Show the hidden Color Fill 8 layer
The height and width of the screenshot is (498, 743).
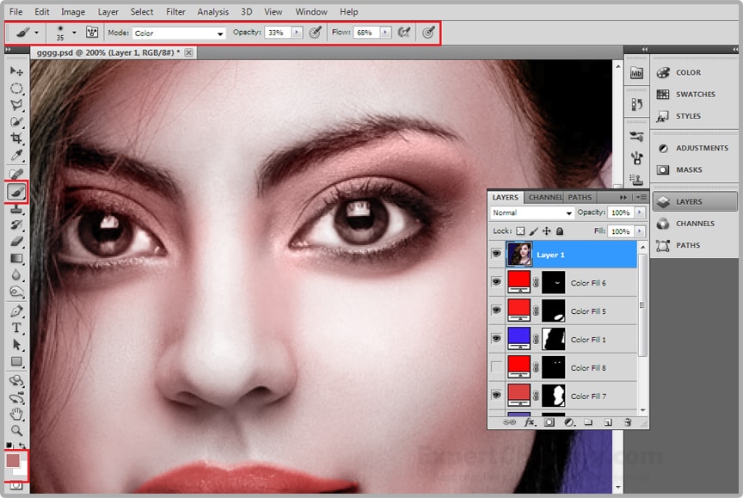click(496, 368)
